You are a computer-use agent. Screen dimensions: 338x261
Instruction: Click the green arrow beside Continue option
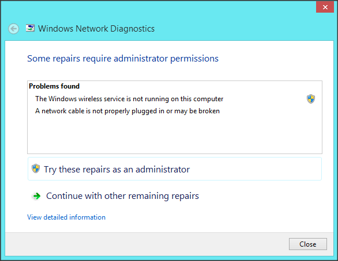pyautogui.click(x=36, y=196)
